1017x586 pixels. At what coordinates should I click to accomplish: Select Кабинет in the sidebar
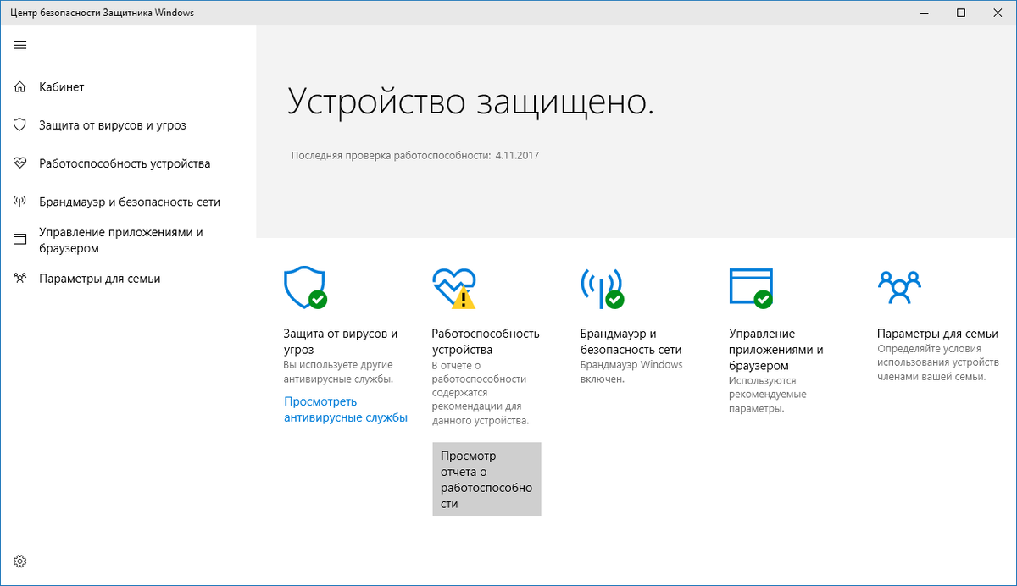(x=62, y=86)
